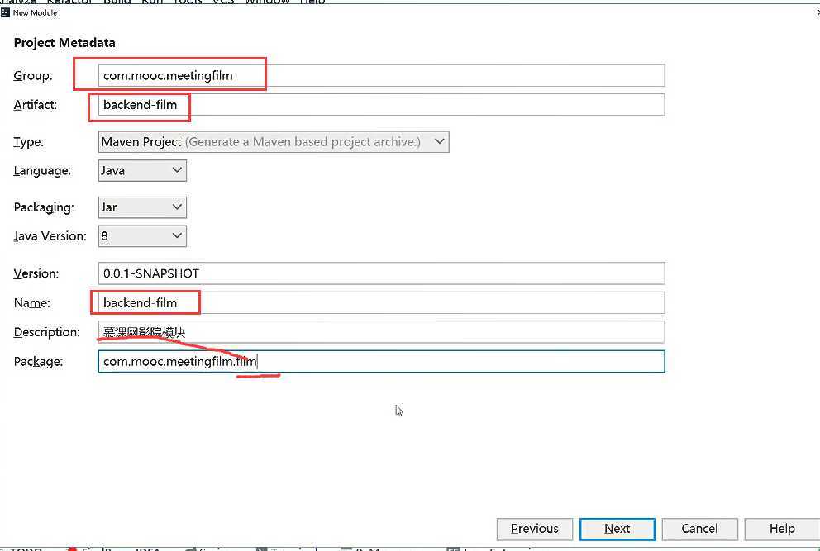Click the Project Metadata heading
Image resolution: width=820 pixels, height=551 pixels.
(64, 43)
